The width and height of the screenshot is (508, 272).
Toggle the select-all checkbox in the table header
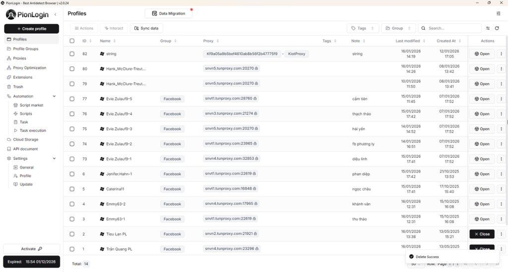(x=72, y=41)
